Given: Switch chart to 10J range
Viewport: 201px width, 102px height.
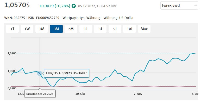Looking at the screenshot, I should 129,29.
